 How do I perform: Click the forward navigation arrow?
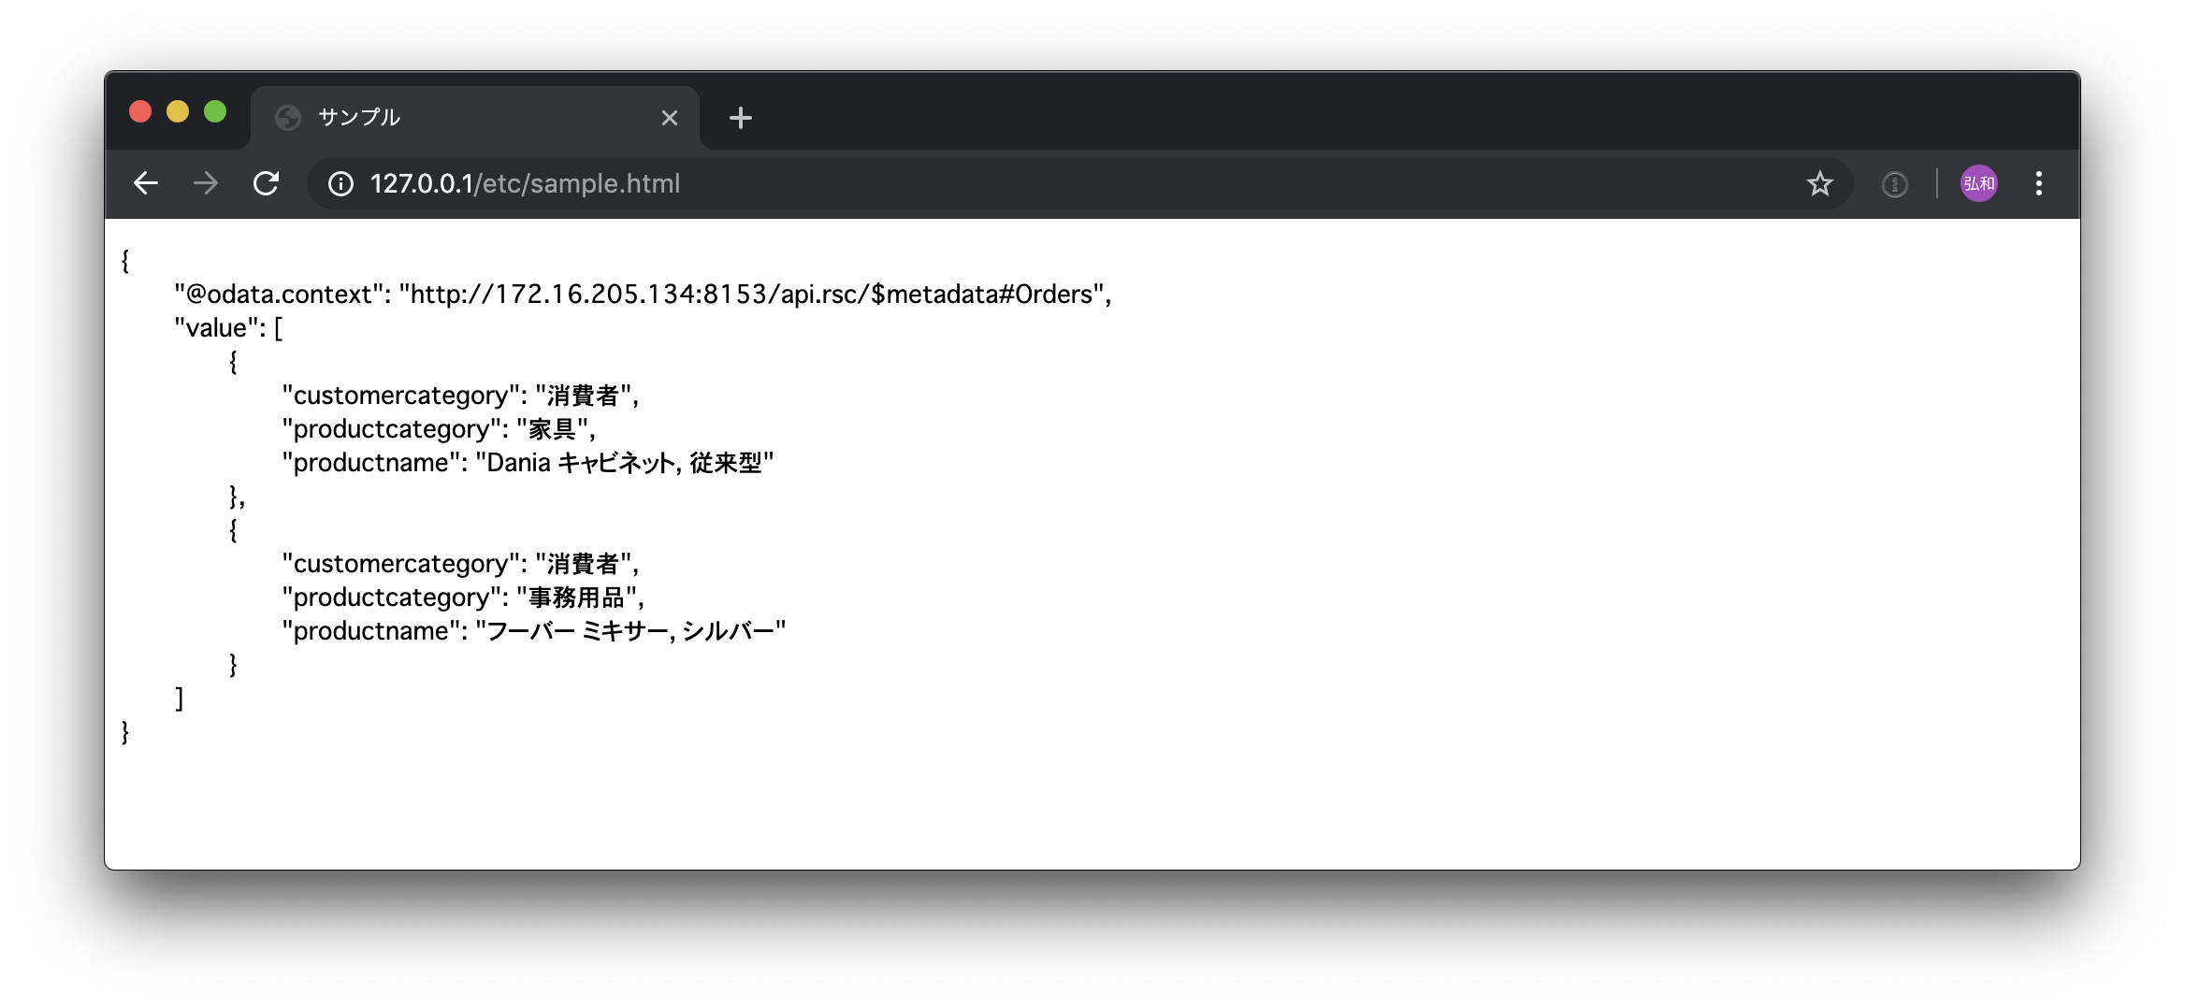pos(205,183)
